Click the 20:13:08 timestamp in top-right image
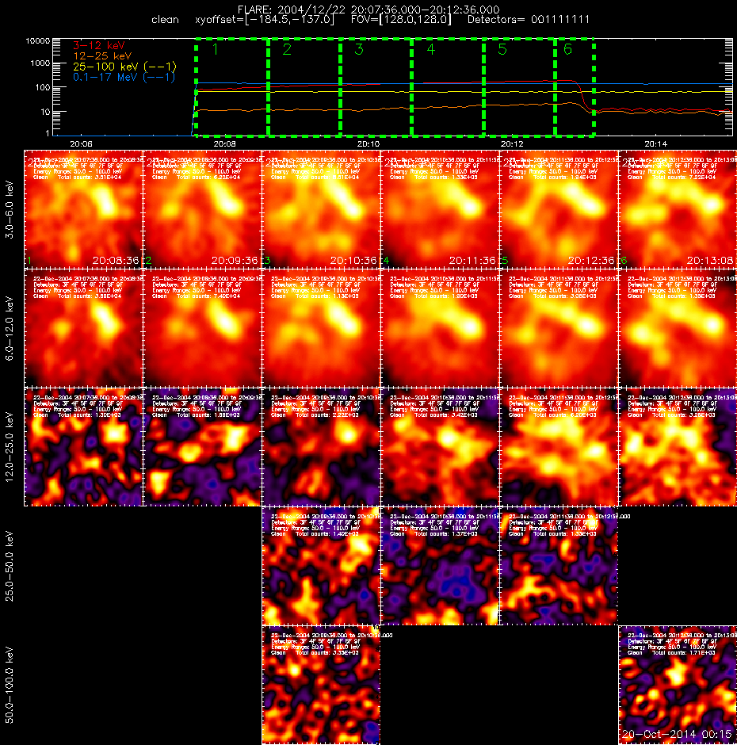Screen dimensions: 737x745 pyautogui.click(x=710, y=261)
